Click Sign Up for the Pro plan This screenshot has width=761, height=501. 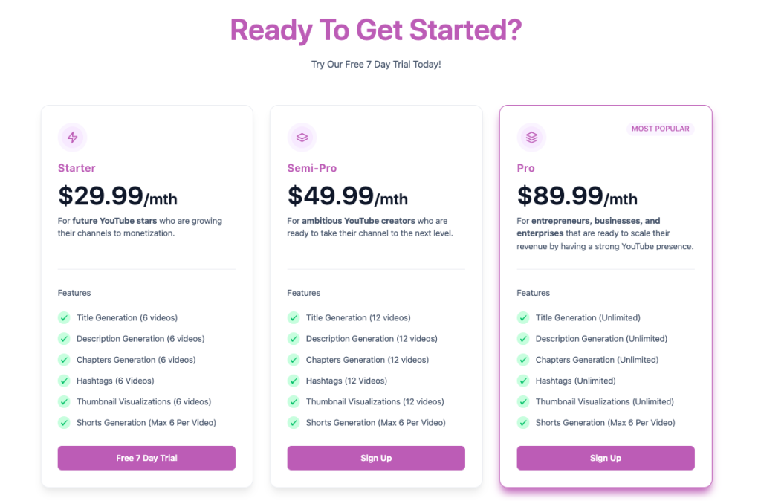pos(605,458)
